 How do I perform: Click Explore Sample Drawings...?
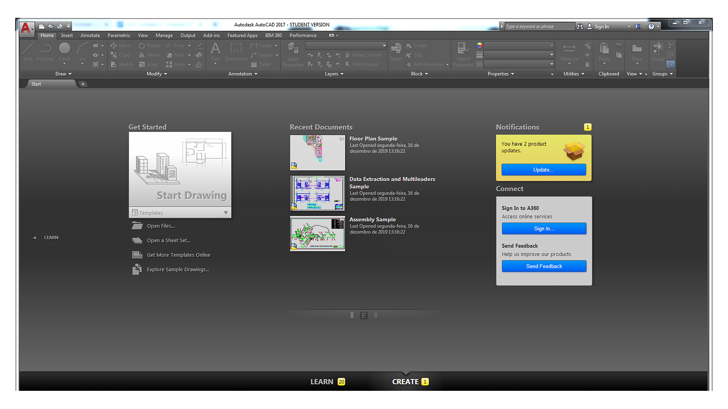click(x=178, y=270)
